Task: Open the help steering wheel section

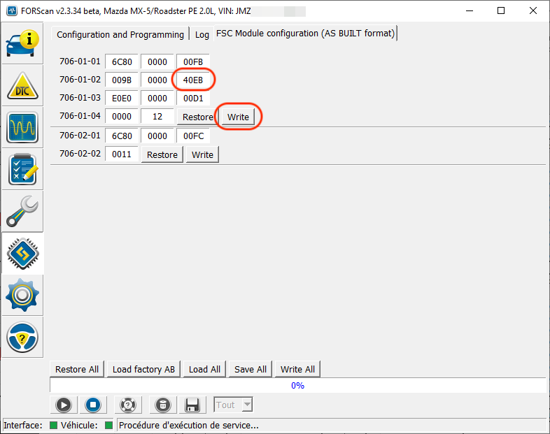Action: tap(22, 338)
